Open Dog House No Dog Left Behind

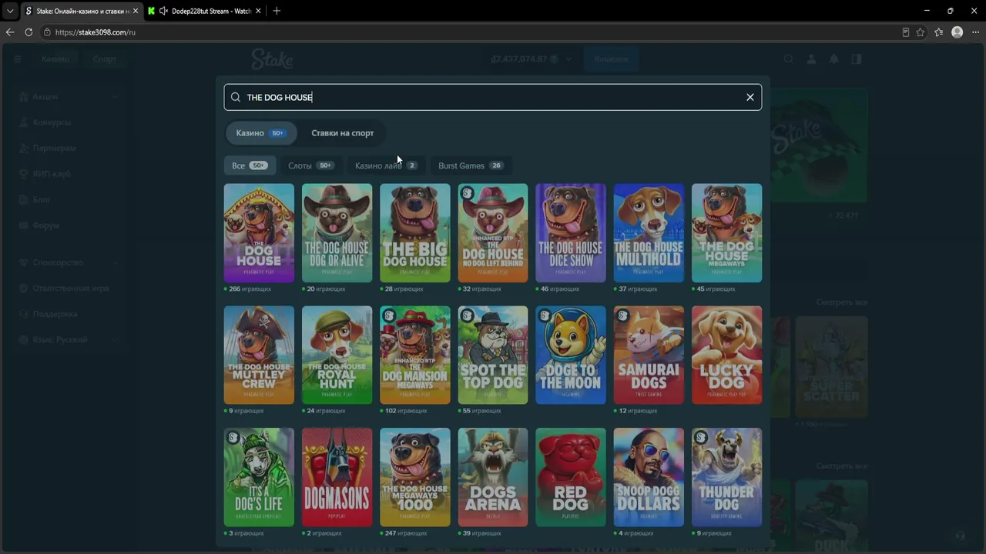(x=493, y=233)
